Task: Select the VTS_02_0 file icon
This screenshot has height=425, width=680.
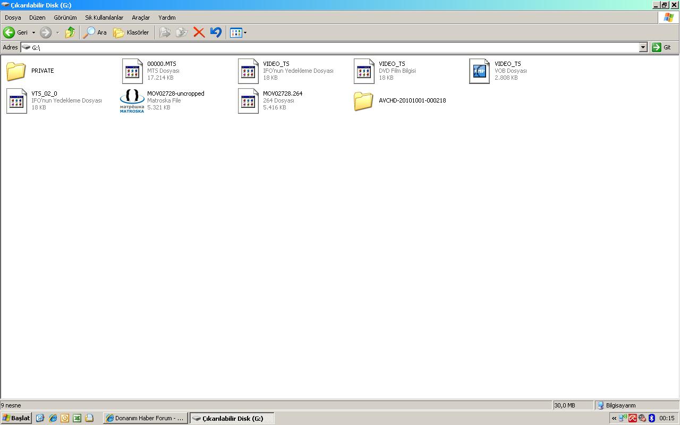Action: click(x=16, y=100)
